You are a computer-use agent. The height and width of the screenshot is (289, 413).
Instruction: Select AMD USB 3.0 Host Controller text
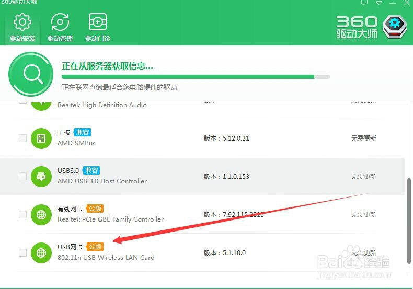[x=102, y=181]
